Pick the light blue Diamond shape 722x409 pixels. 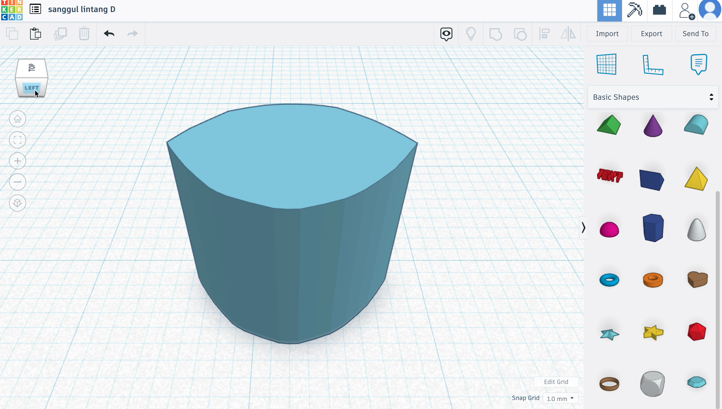pos(696,382)
